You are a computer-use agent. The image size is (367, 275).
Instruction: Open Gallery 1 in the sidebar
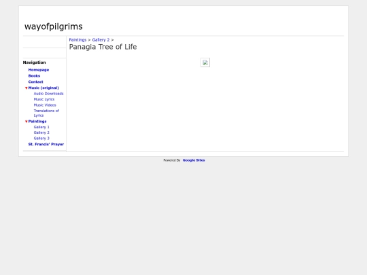point(41,127)
